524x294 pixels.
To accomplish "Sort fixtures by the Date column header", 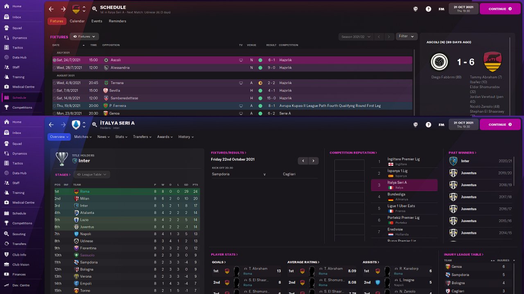I will (56, 45).
